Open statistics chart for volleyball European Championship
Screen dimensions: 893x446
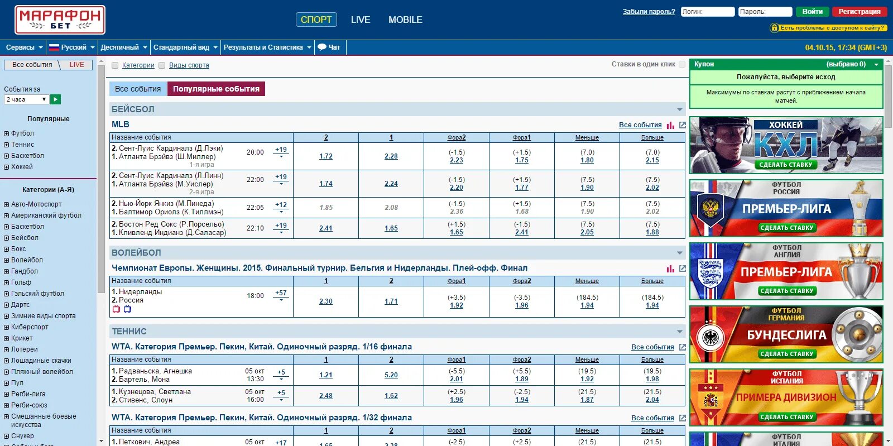pyautogui.click(x=670, y=268)
